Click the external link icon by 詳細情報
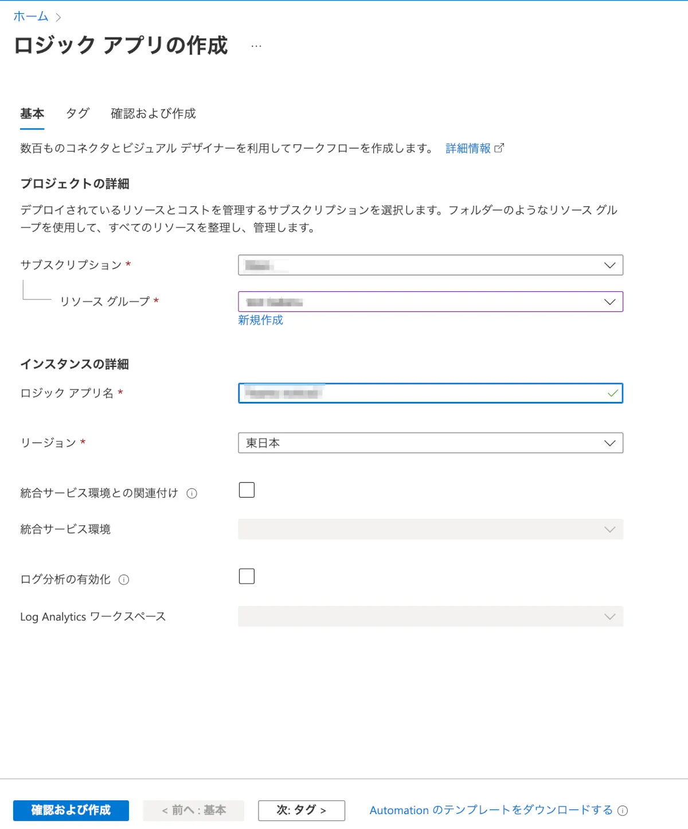This screenshot has height=829, width=688. [499, 148]
